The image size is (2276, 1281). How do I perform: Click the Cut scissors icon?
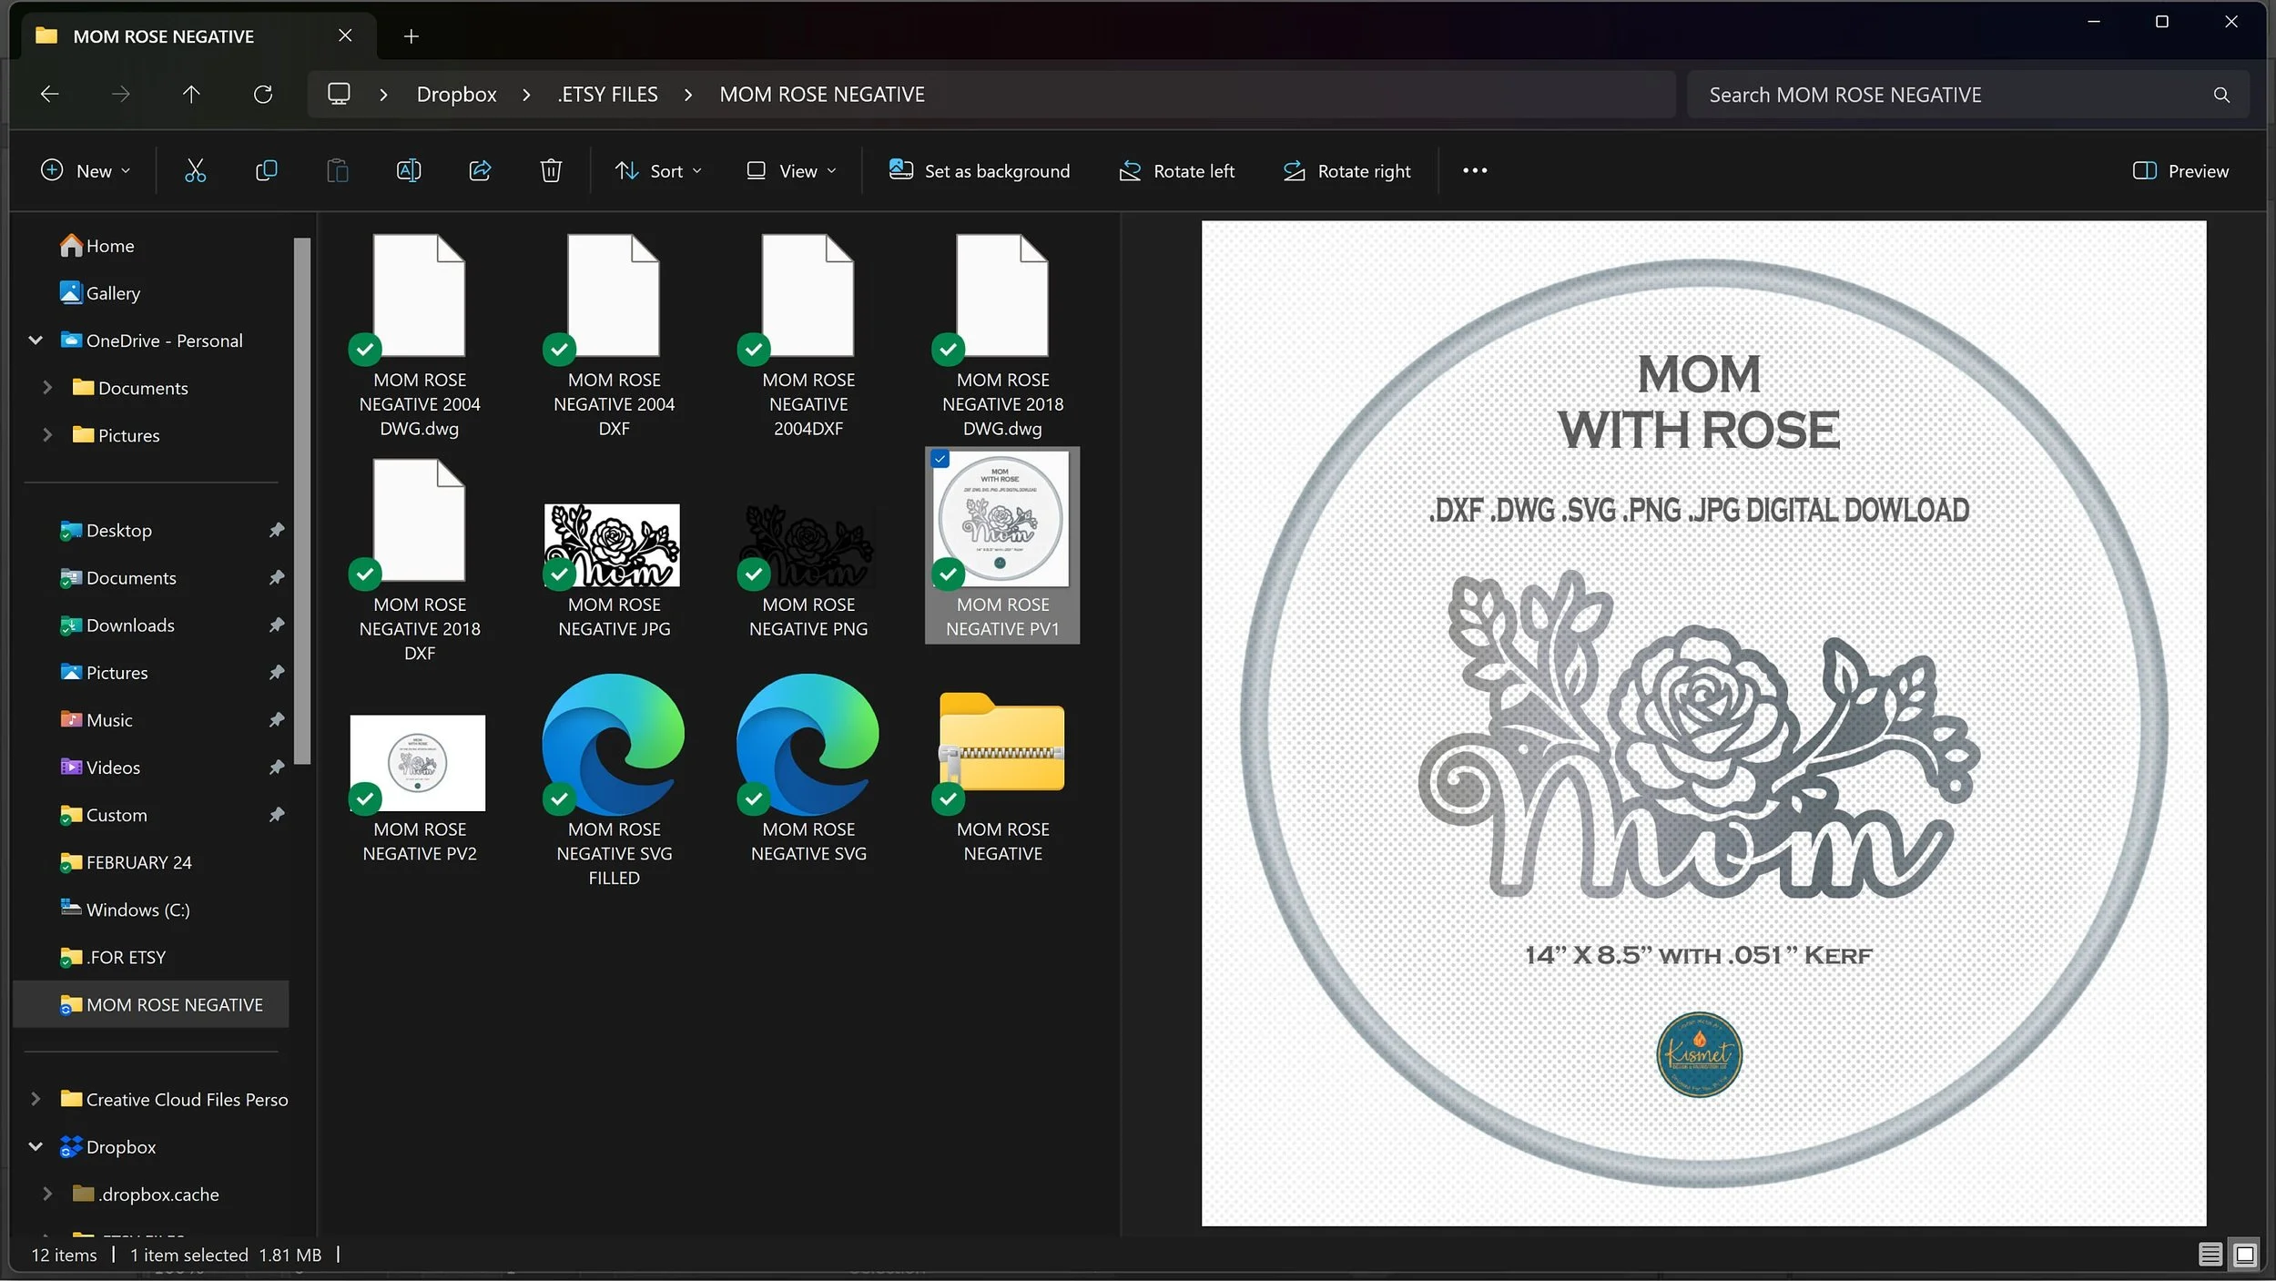pos(195,170)
